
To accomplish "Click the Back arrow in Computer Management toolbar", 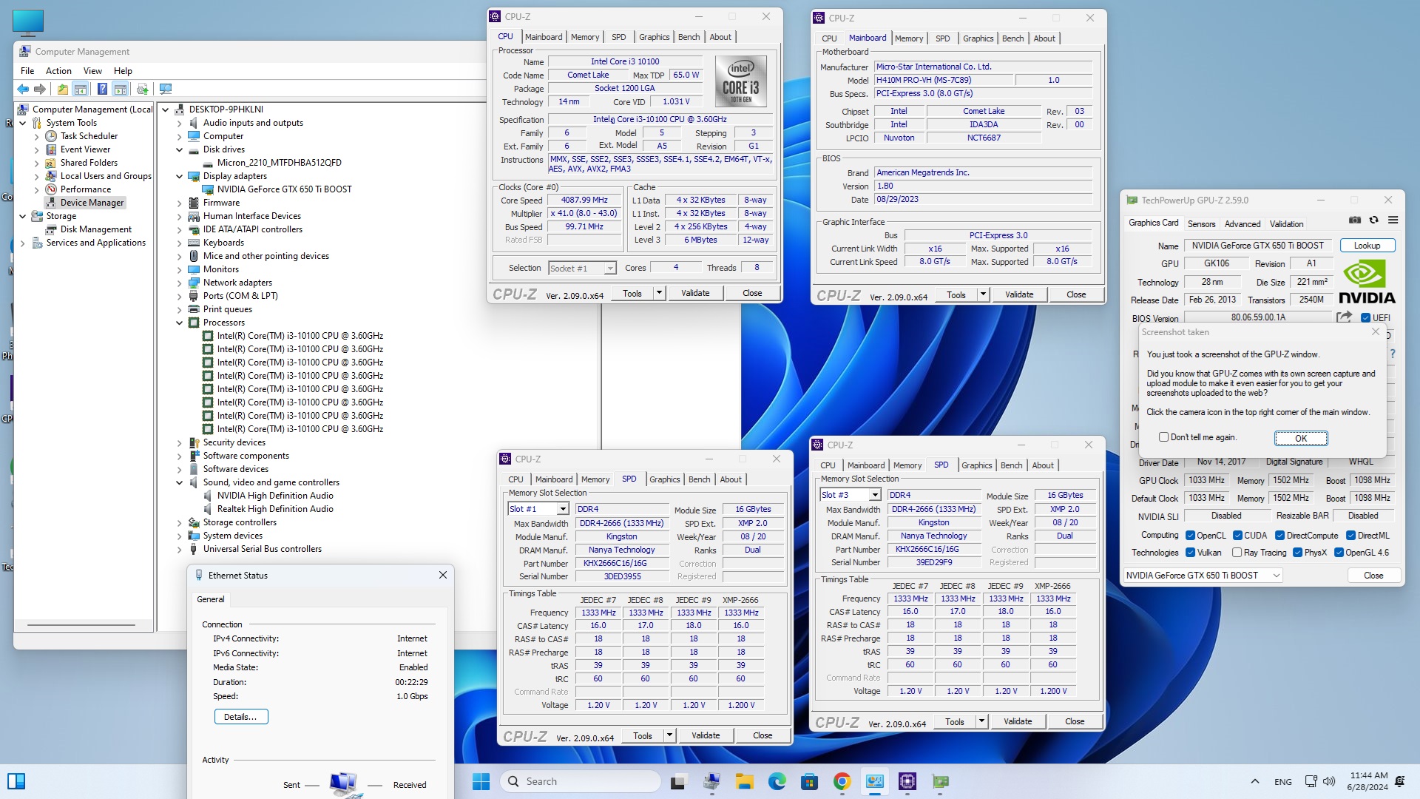I will [23, 89].
